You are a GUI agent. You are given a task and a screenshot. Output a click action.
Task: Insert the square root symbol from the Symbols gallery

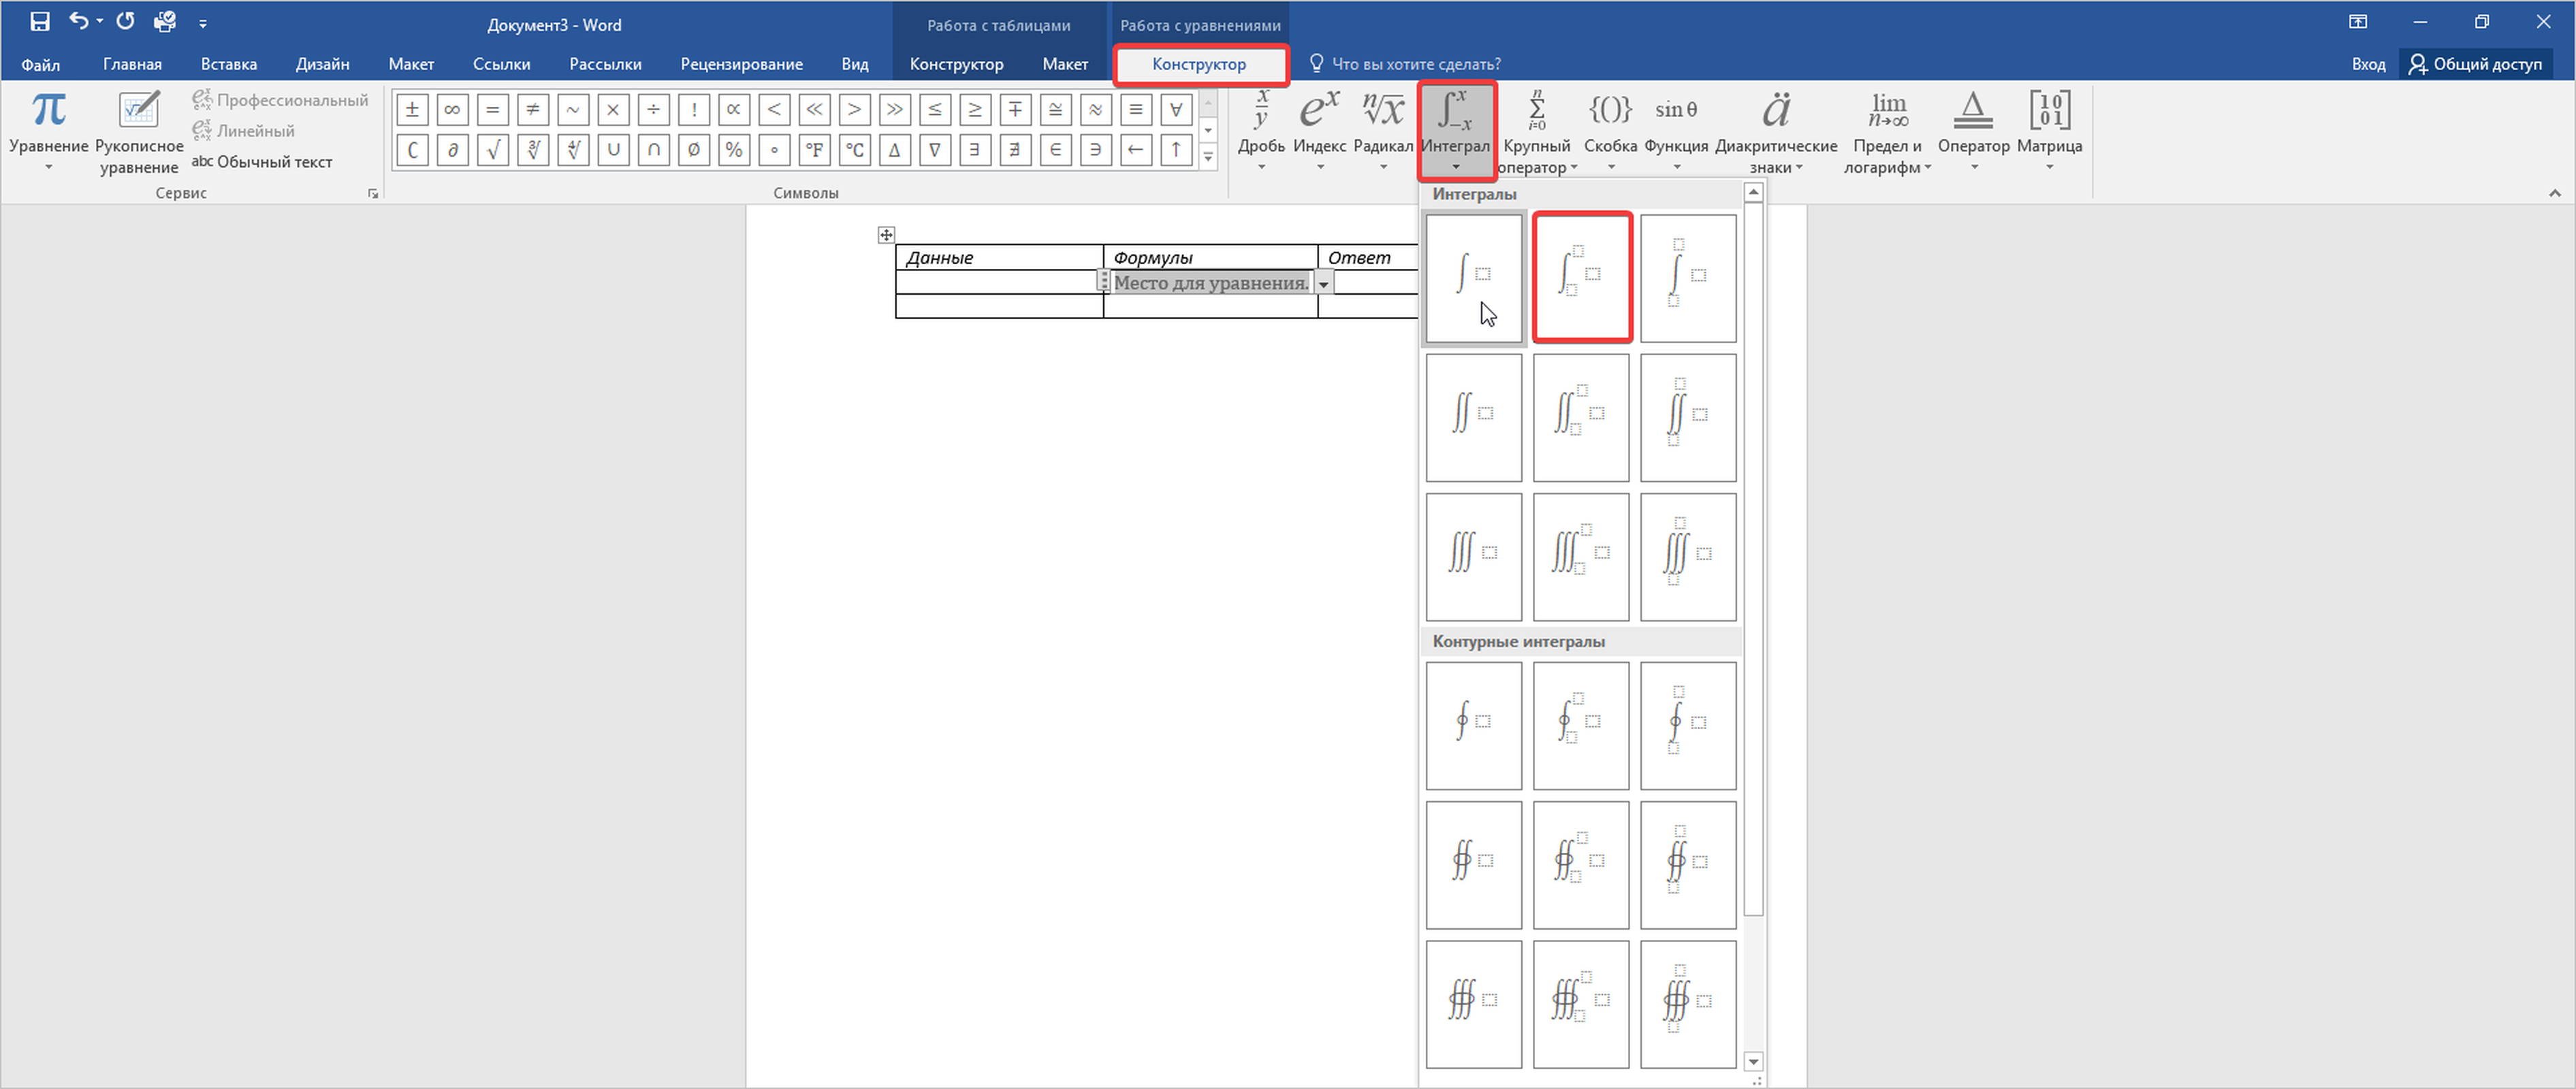click(492, 150)
